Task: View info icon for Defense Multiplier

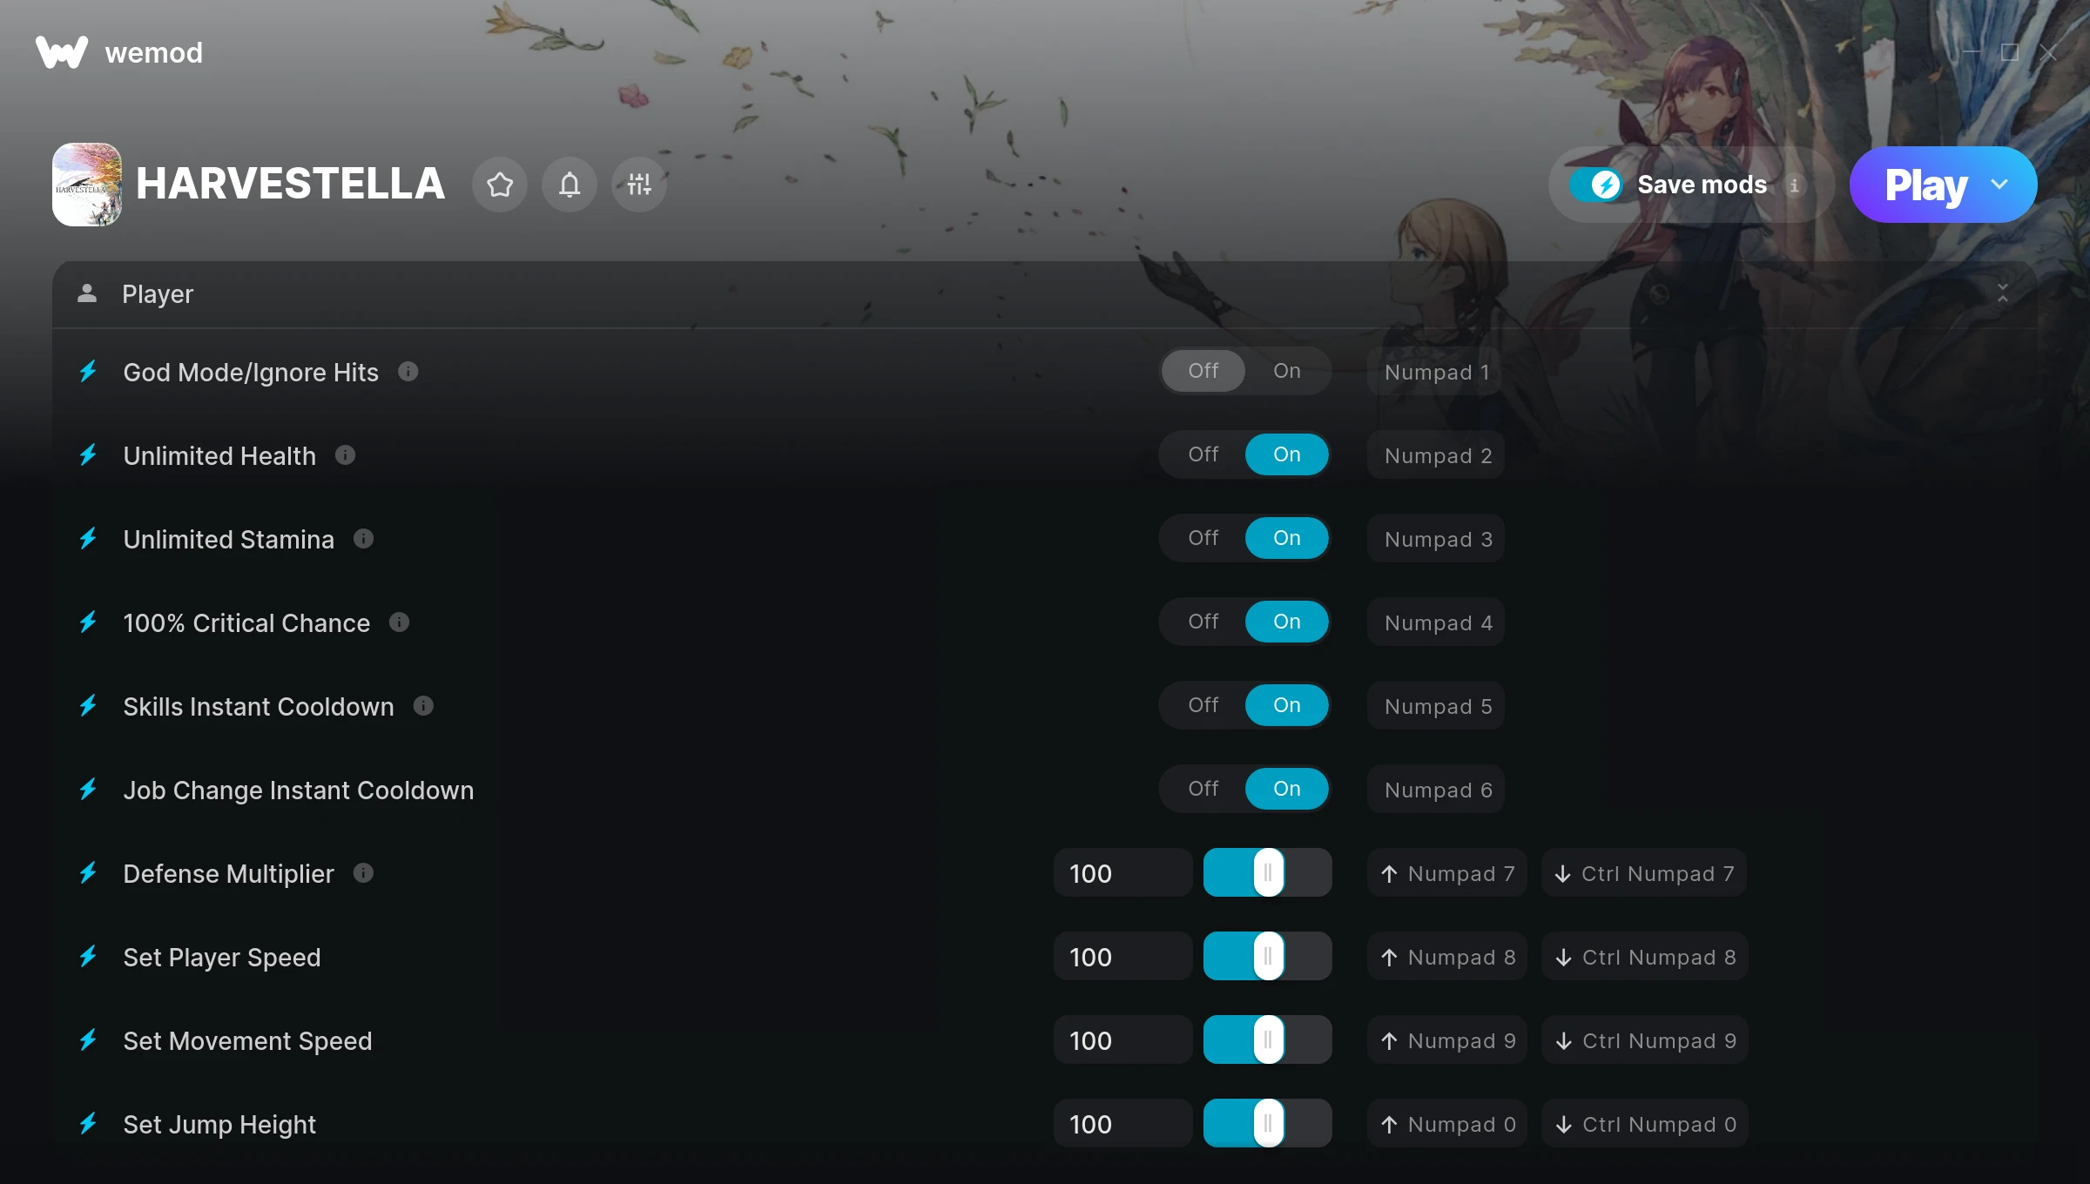Action: [364, 873]
